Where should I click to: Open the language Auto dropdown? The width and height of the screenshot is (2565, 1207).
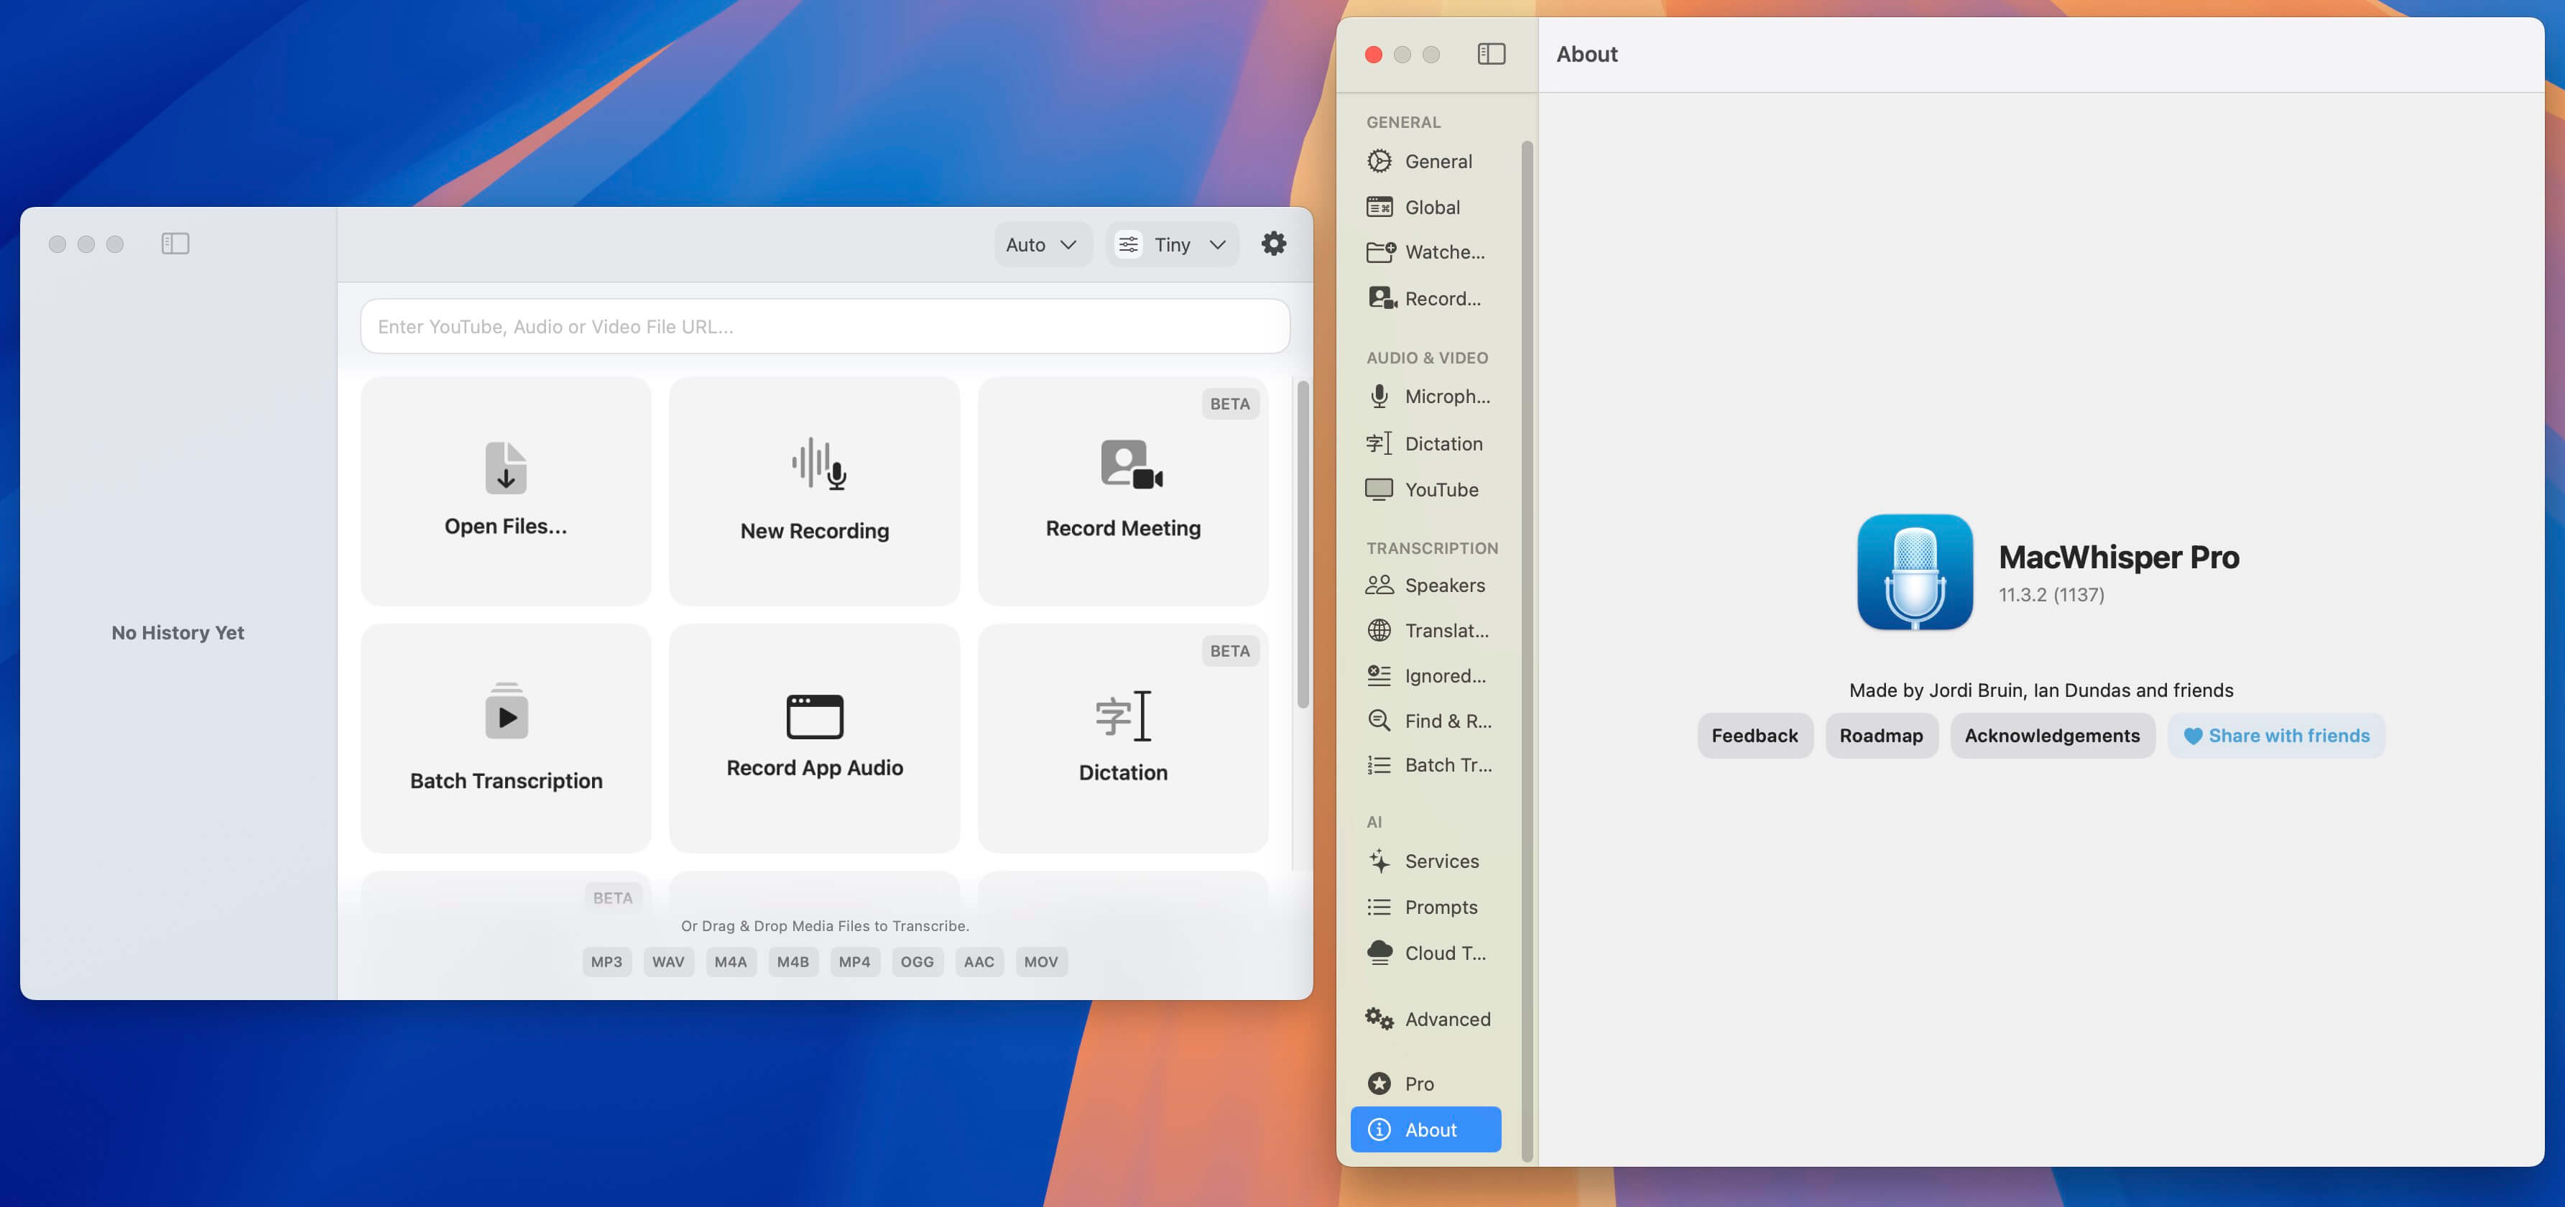(1042, 244)
